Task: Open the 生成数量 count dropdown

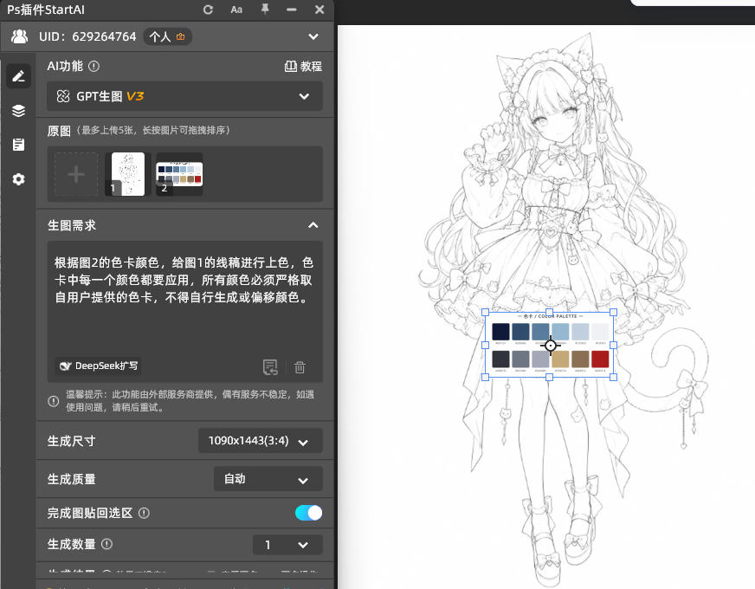Action: [287, 545]
